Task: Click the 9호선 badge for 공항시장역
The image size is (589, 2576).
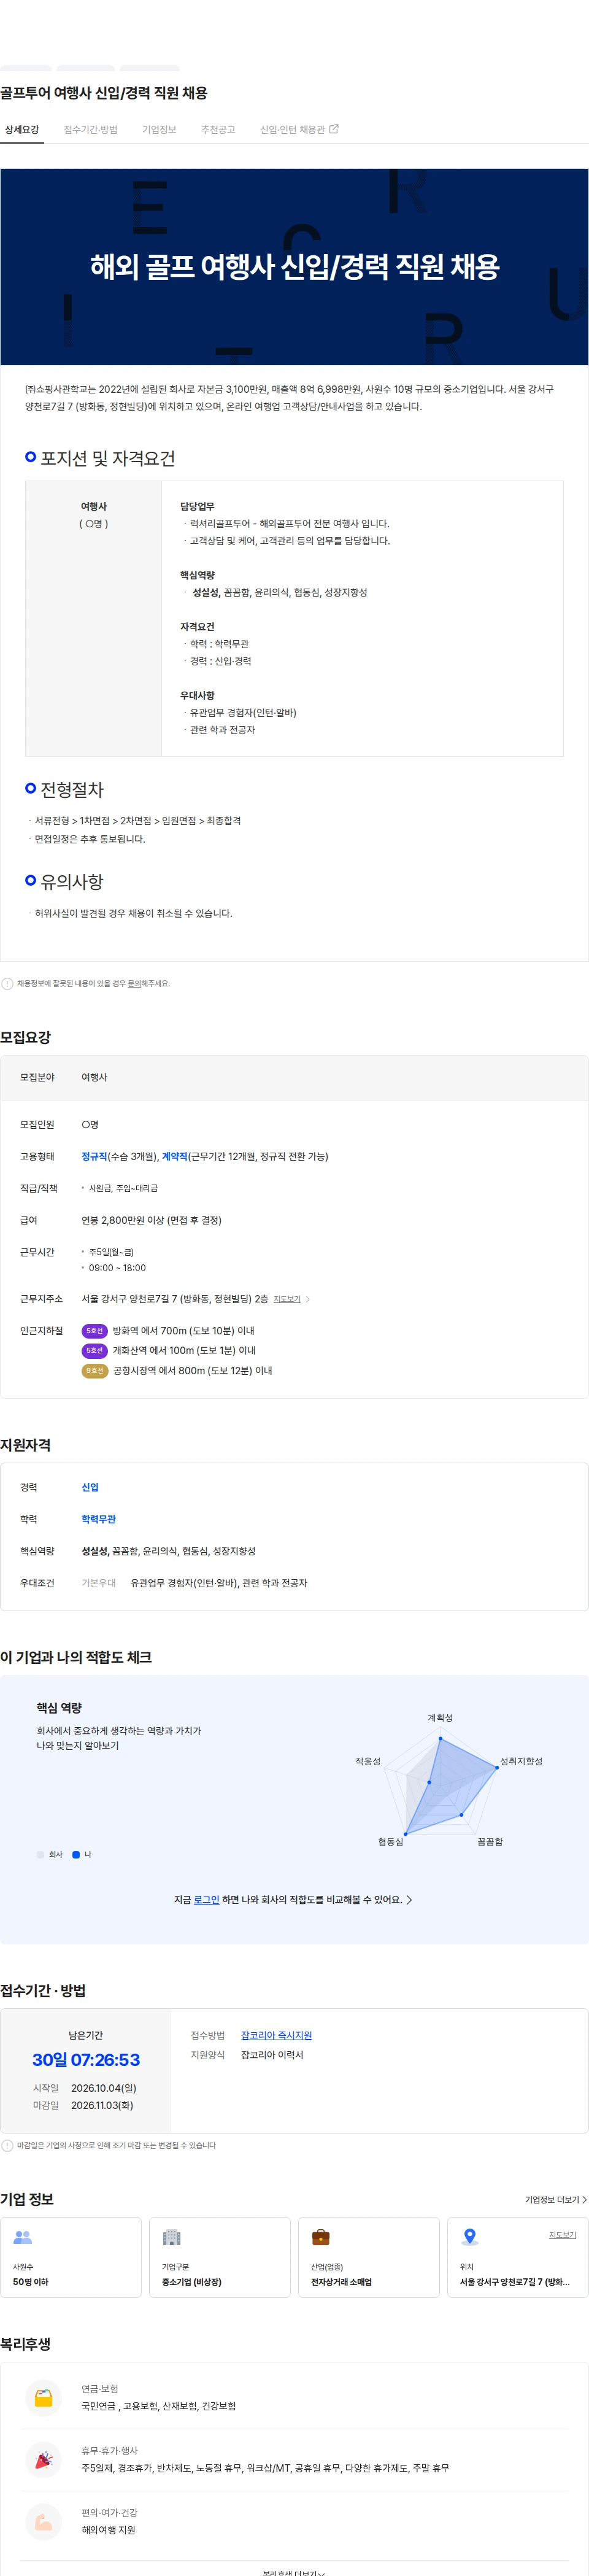Action: pos(94,1370)
